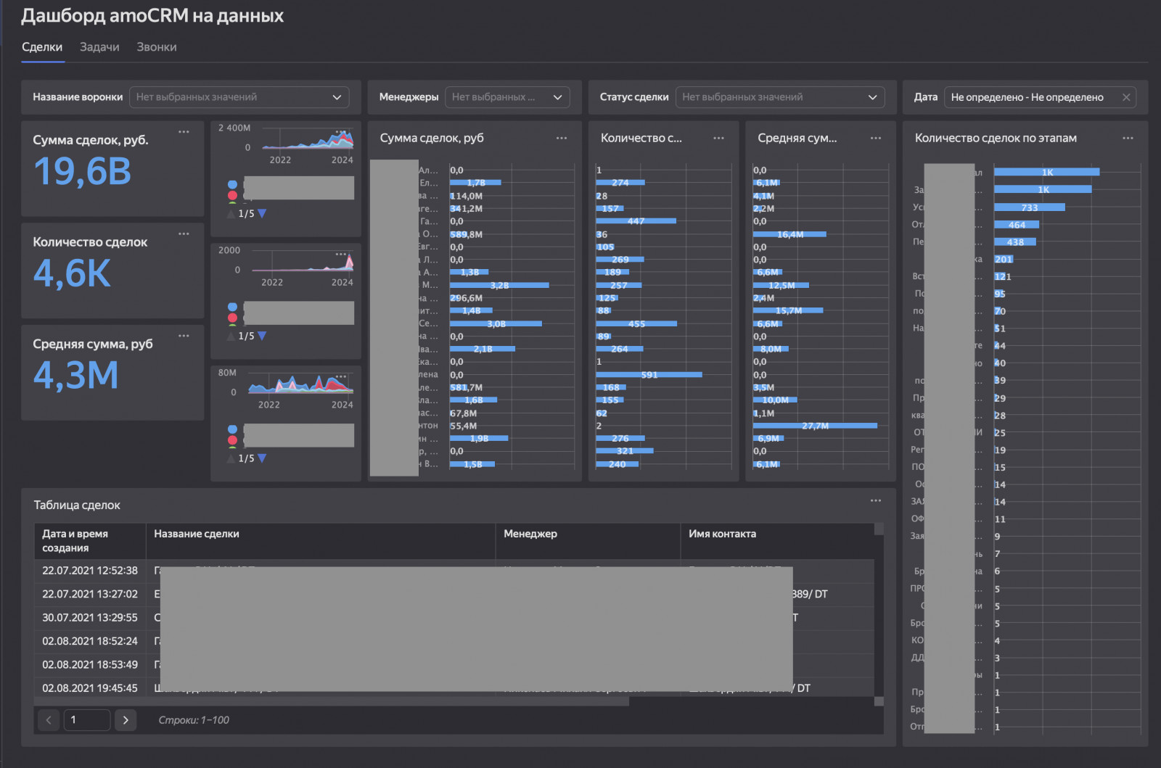Open menu of Количество сделок indicator
Viewport: 1161px width, 768px height.
point(184,234)
